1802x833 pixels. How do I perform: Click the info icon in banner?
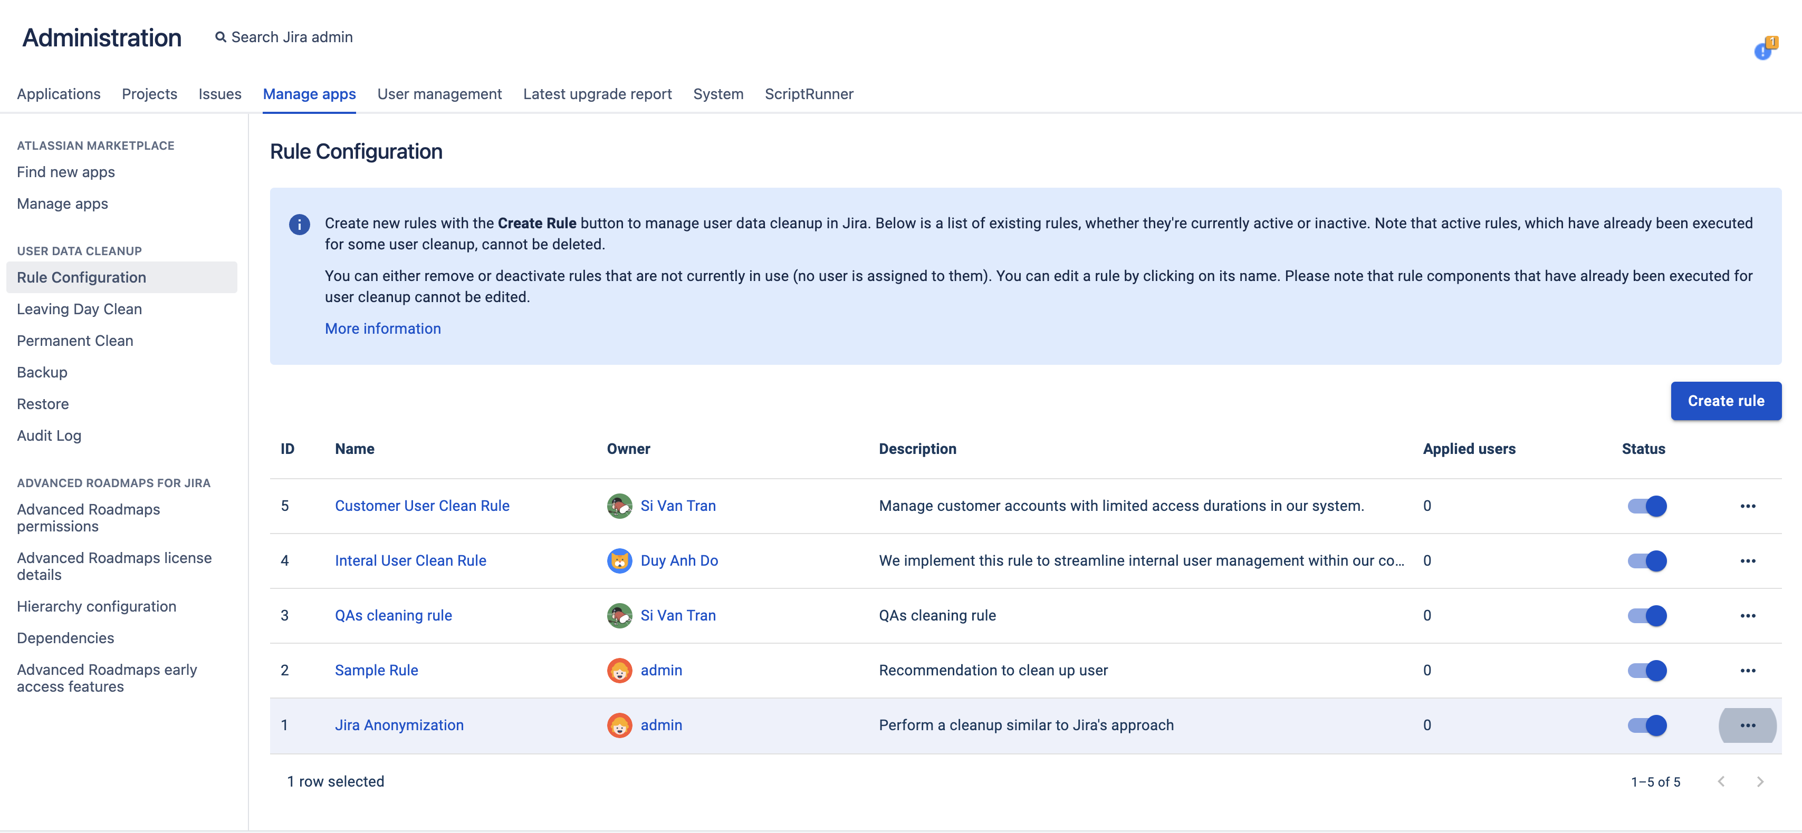point(300,225)
